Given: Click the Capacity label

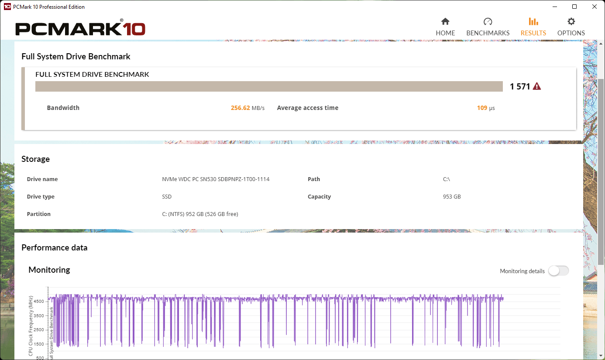Looking at the screenshot, I should coord(319,197).
